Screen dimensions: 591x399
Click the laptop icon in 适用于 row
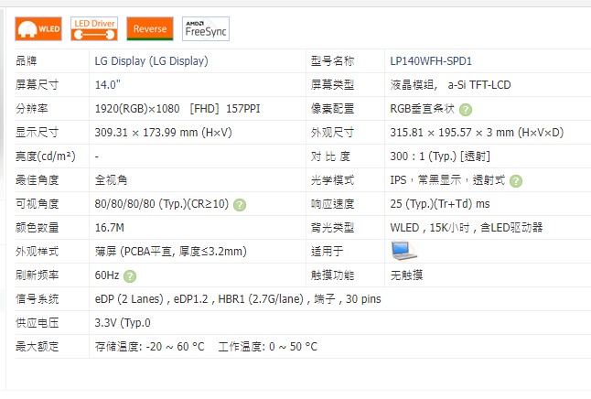coord(404,251)
